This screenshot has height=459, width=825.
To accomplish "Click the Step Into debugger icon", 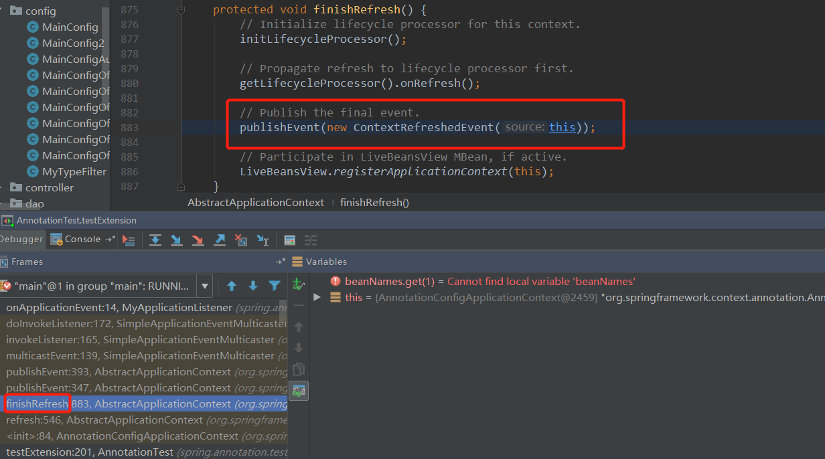I will (x=176, y=240).
